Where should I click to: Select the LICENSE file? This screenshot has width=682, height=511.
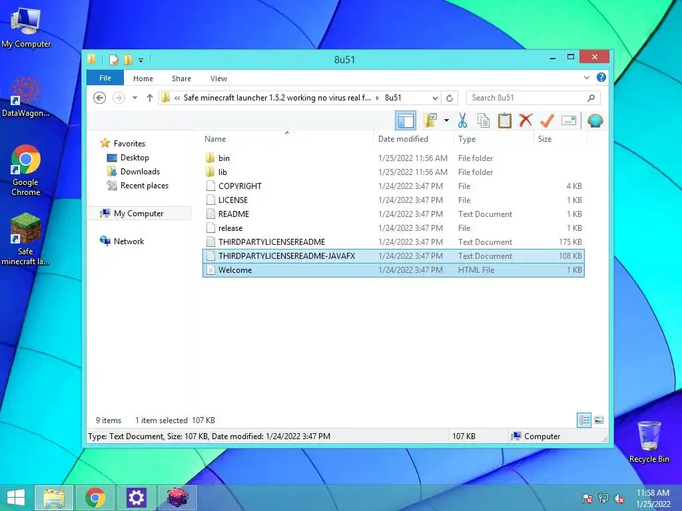pyautogui.click(x=394, y=200)
